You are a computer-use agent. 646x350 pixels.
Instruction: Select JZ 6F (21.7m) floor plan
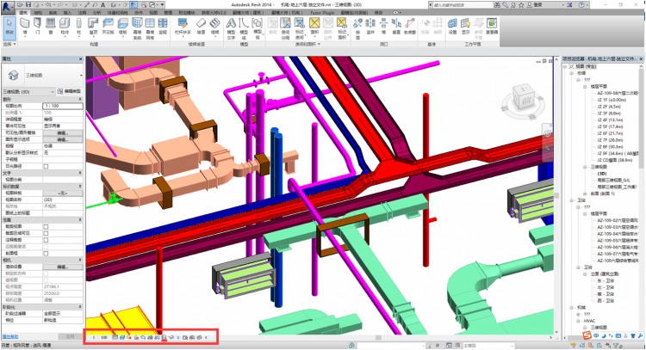[x=610, y=133]
